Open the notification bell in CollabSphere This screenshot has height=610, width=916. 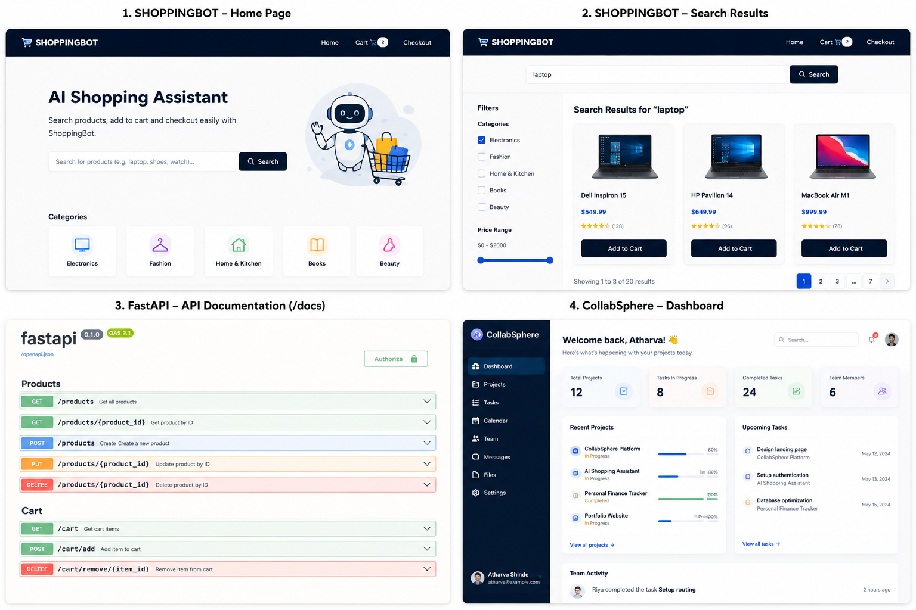(x=872, y=339)
